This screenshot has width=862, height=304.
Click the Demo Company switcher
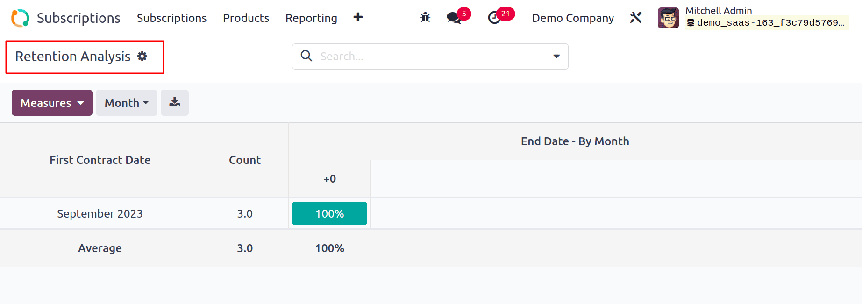point(573,18)
